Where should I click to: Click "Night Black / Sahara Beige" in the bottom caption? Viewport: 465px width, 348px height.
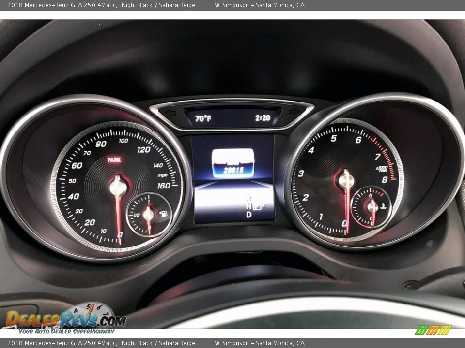[x=158, y=343]
